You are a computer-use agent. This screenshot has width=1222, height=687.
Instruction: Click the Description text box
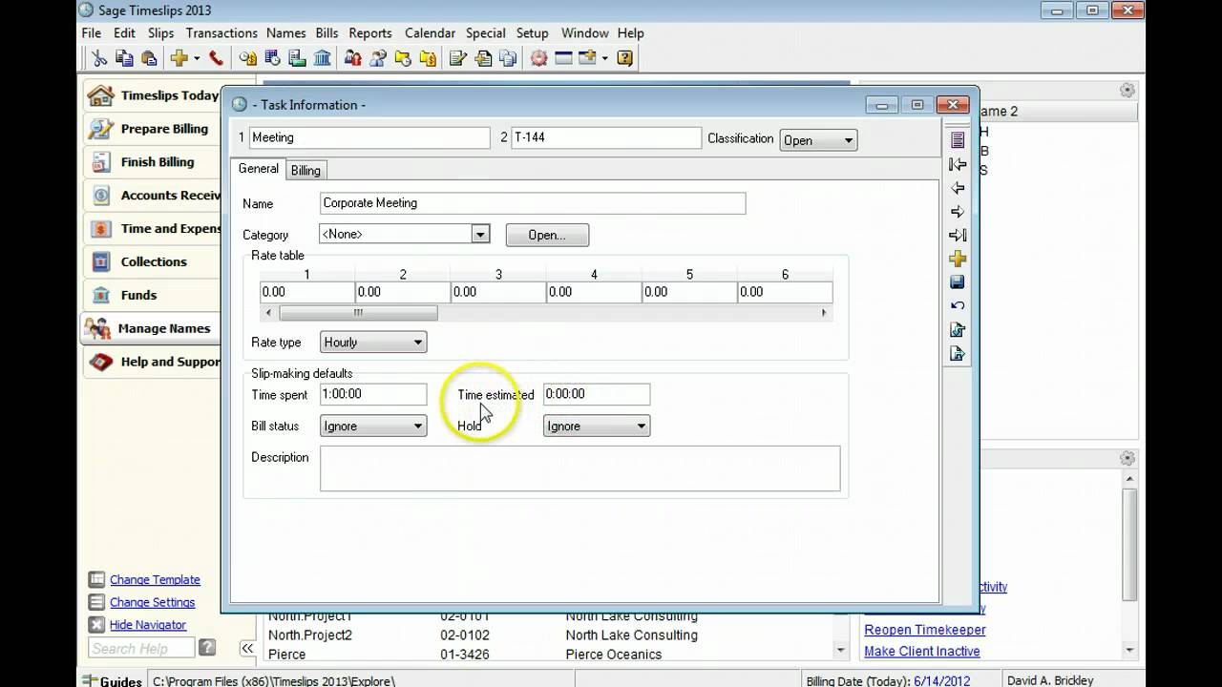(580, 468)
